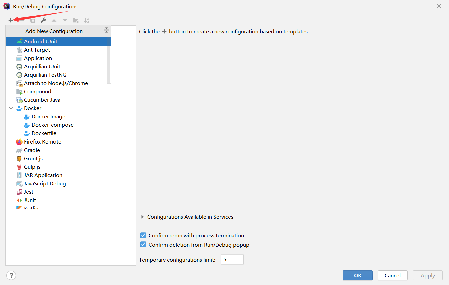This screenshot has width=449, height=285.
Task: Select Gulp.js configuration type
Action: pyautogui.click(x=58, y=167)
